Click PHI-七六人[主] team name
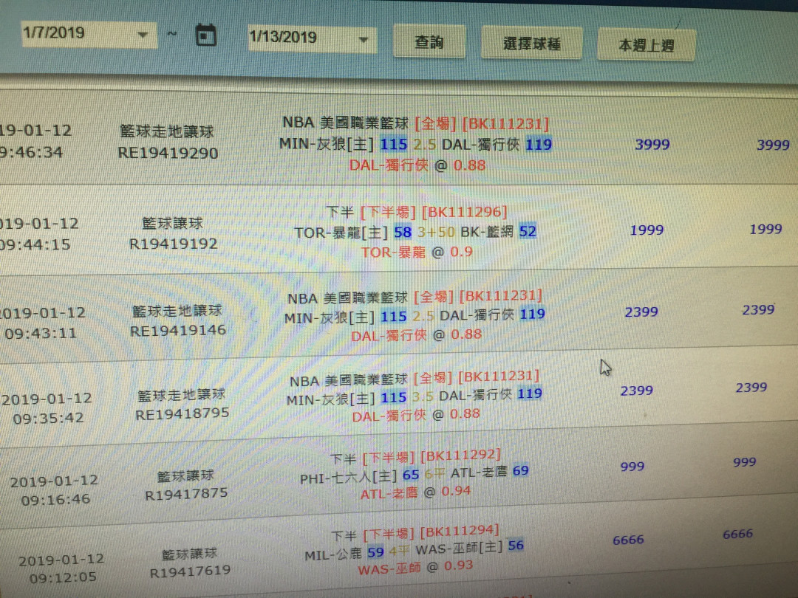798x598 pixels. coord(348,477)
